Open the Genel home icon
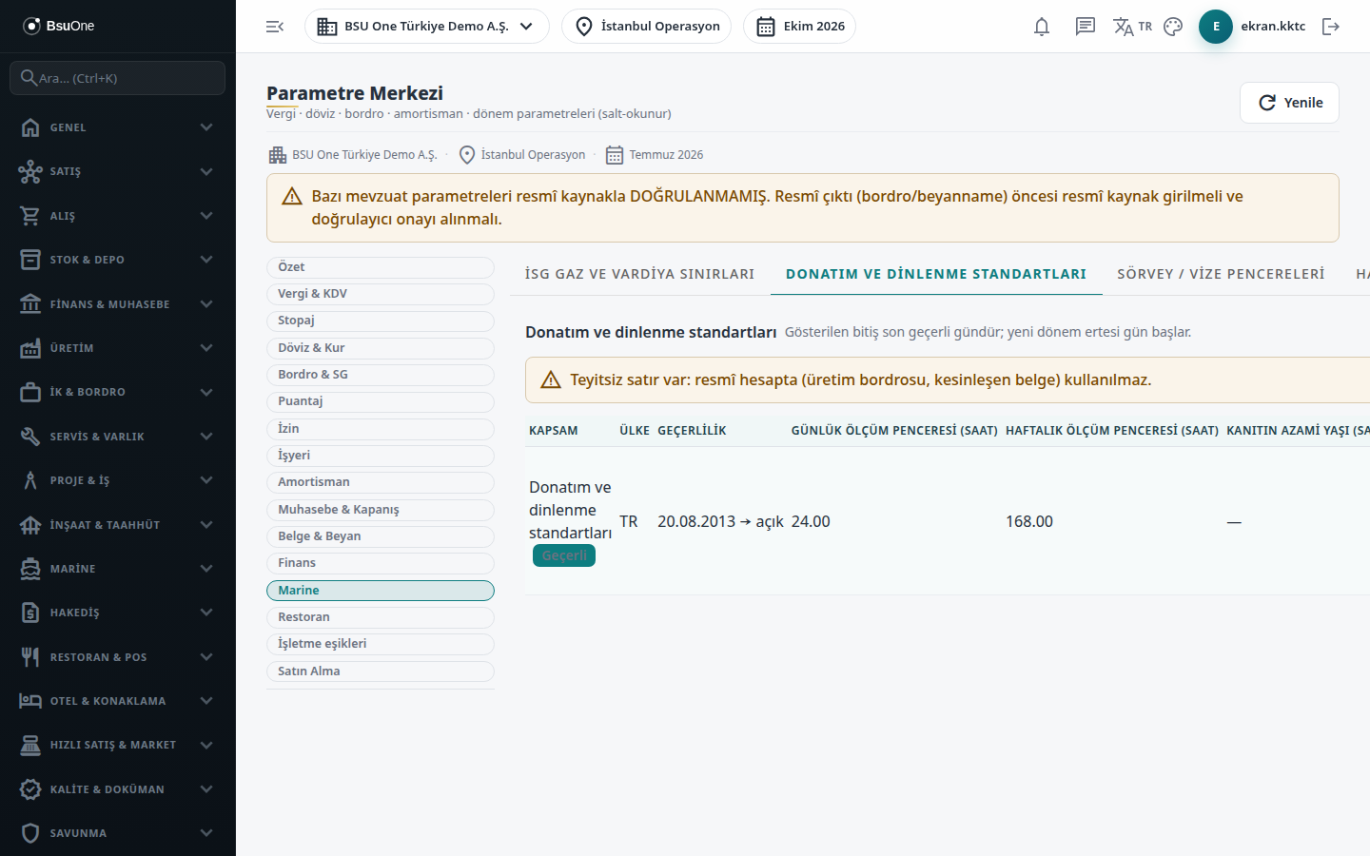Viewport: 1370px width, 856px height. point(30,127)
